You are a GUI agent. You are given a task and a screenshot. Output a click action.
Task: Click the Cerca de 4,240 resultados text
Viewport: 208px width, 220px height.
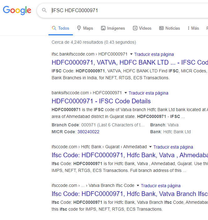(94, 42)
